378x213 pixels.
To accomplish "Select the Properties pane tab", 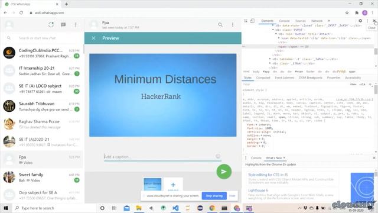I will click(334, 78).
